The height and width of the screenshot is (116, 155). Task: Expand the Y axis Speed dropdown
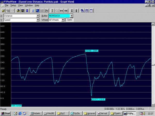point(38,20)
